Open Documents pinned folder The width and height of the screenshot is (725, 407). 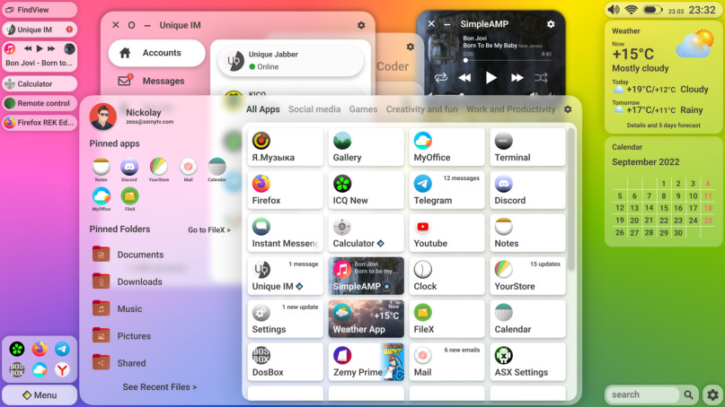click(128, 255)
